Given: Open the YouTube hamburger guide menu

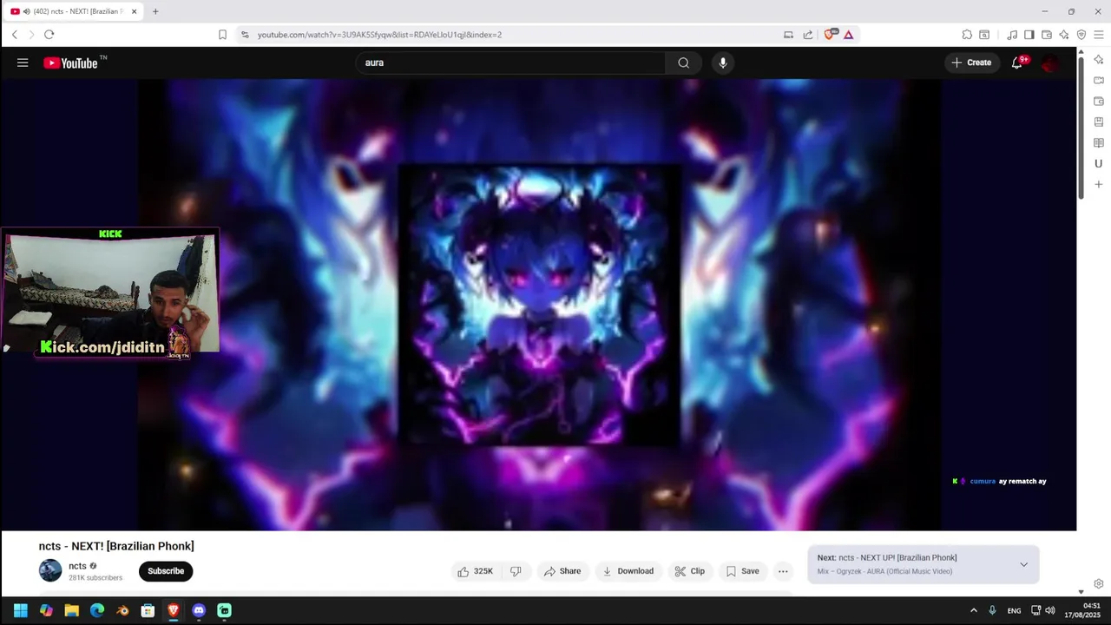Looking at the screenshot, I should pos(23,62).
